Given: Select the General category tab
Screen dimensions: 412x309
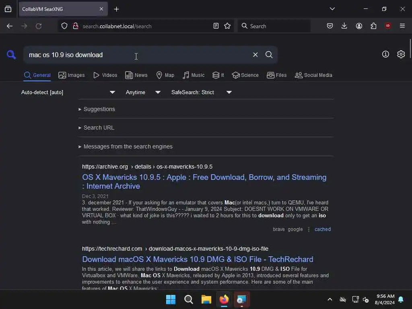Looking at the screenshot, I should [x=37, y=75].
